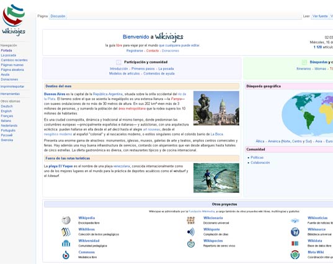Click the Wikisource icon

[x=295, y=232]
